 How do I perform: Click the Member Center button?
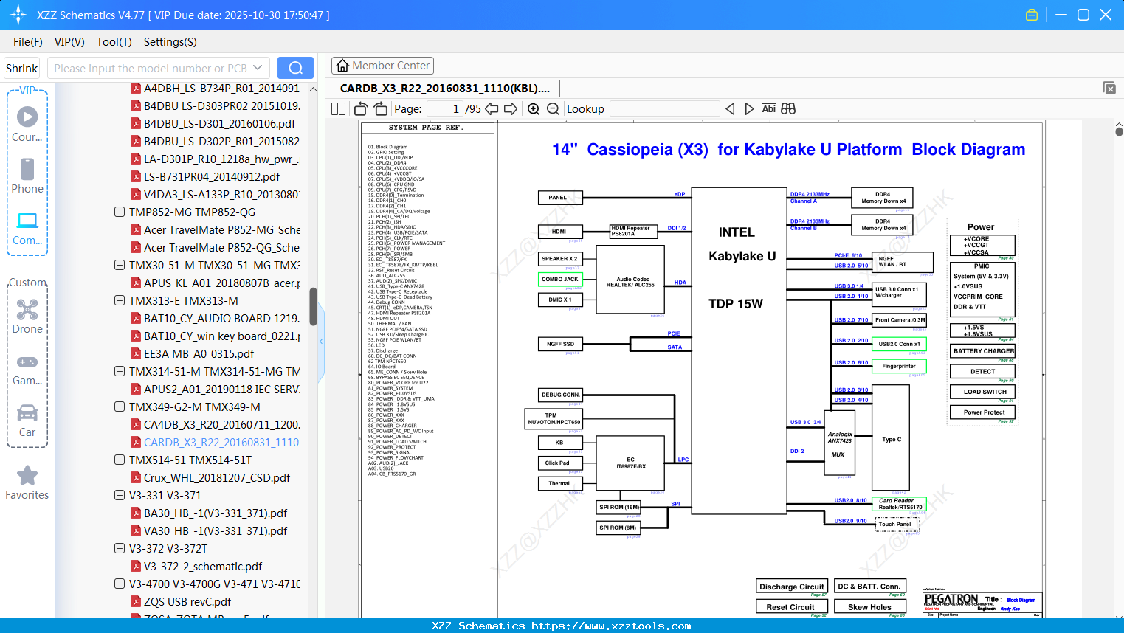[x=382, y=66]
